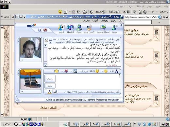Viewport: 170px width, 127px height.
Task: Click the block contact red icon
Action: [45, 30]
